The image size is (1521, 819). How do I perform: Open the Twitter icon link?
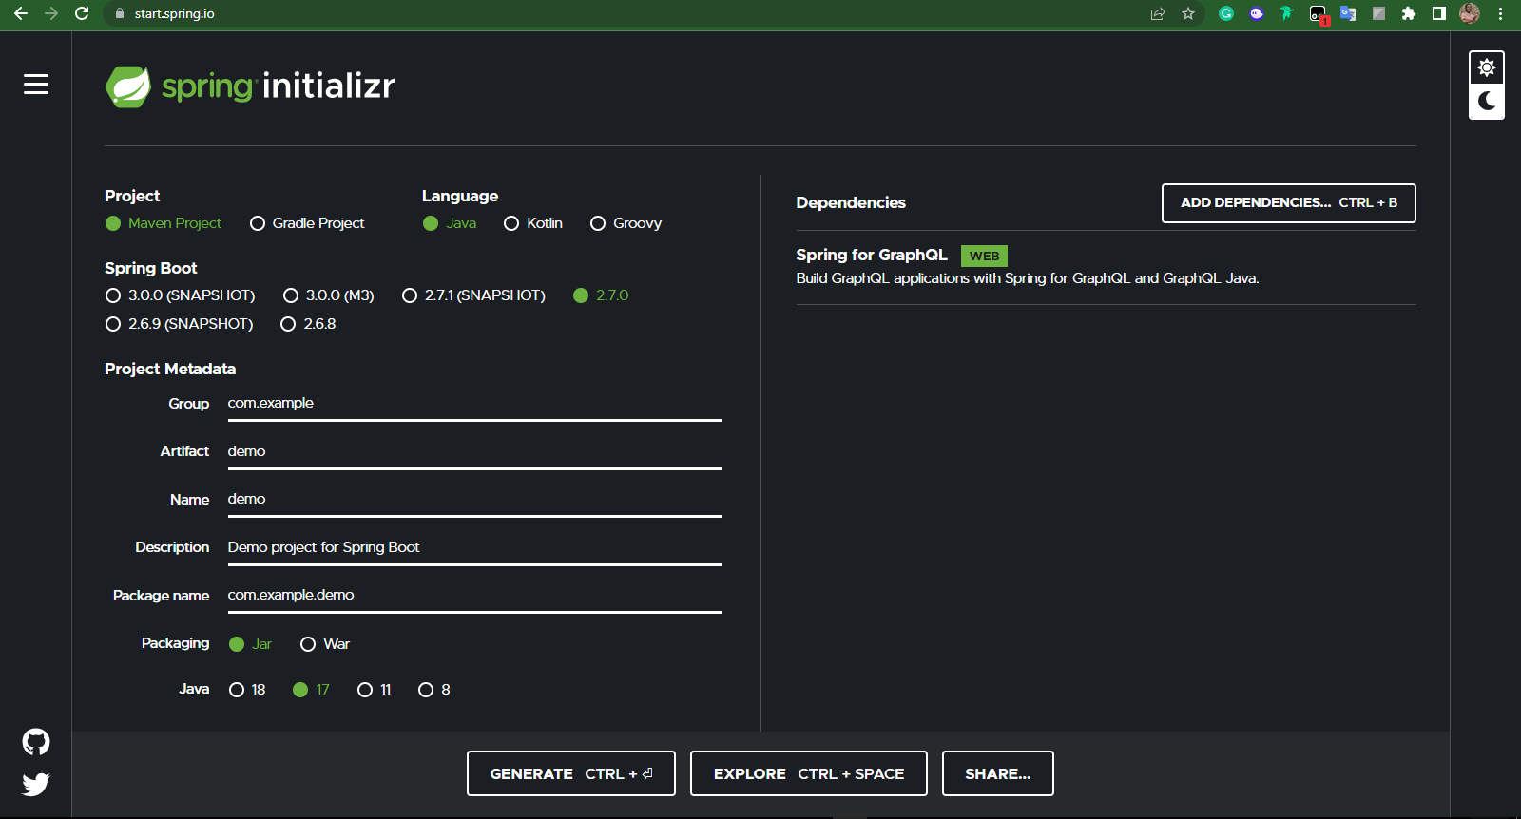click(36, 785)
